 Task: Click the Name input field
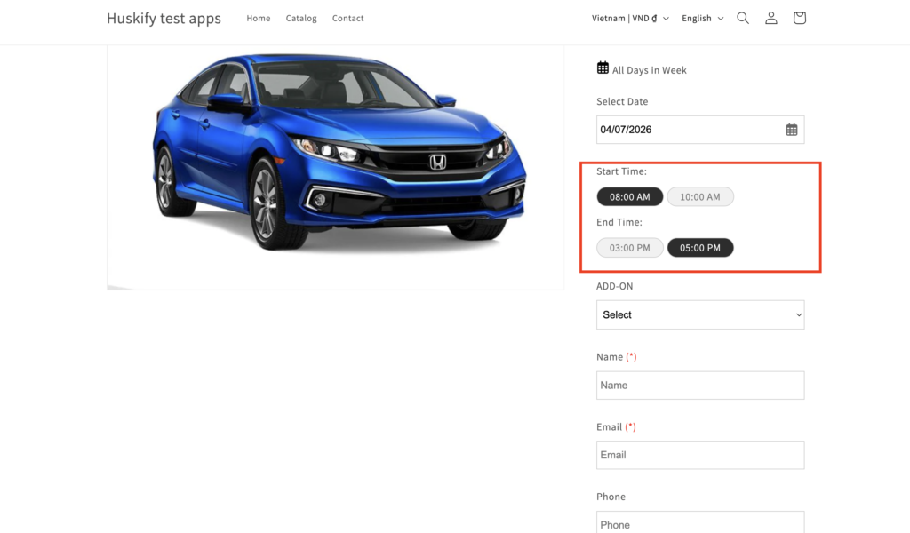click(x=700, y=386)
